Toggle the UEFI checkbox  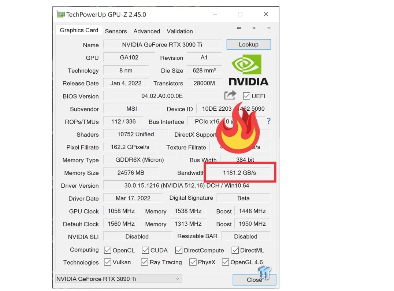[x=246, y=96]
